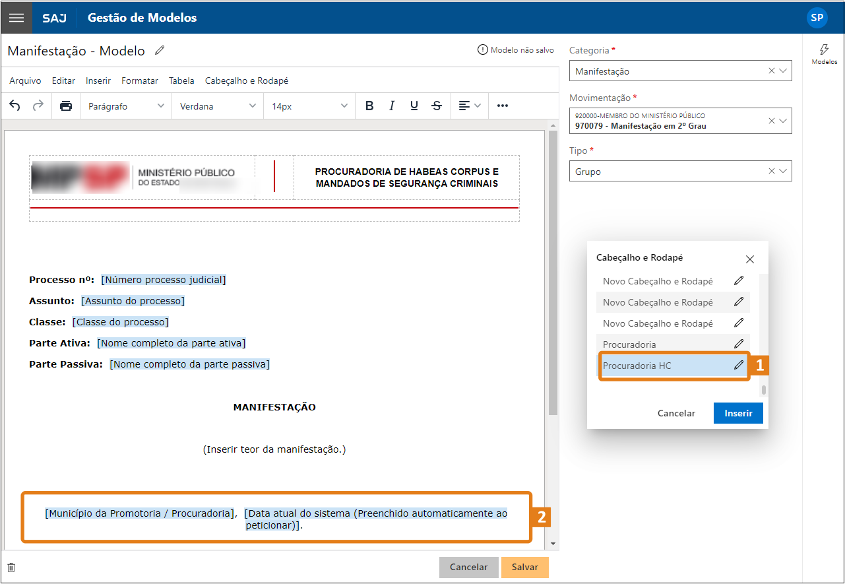
Task: Click the Salvar button
Action: coord(524,568)
